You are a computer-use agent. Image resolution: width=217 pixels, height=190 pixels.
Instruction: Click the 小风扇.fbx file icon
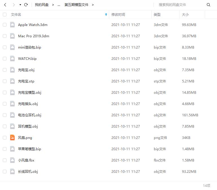[x=12, y=160]
